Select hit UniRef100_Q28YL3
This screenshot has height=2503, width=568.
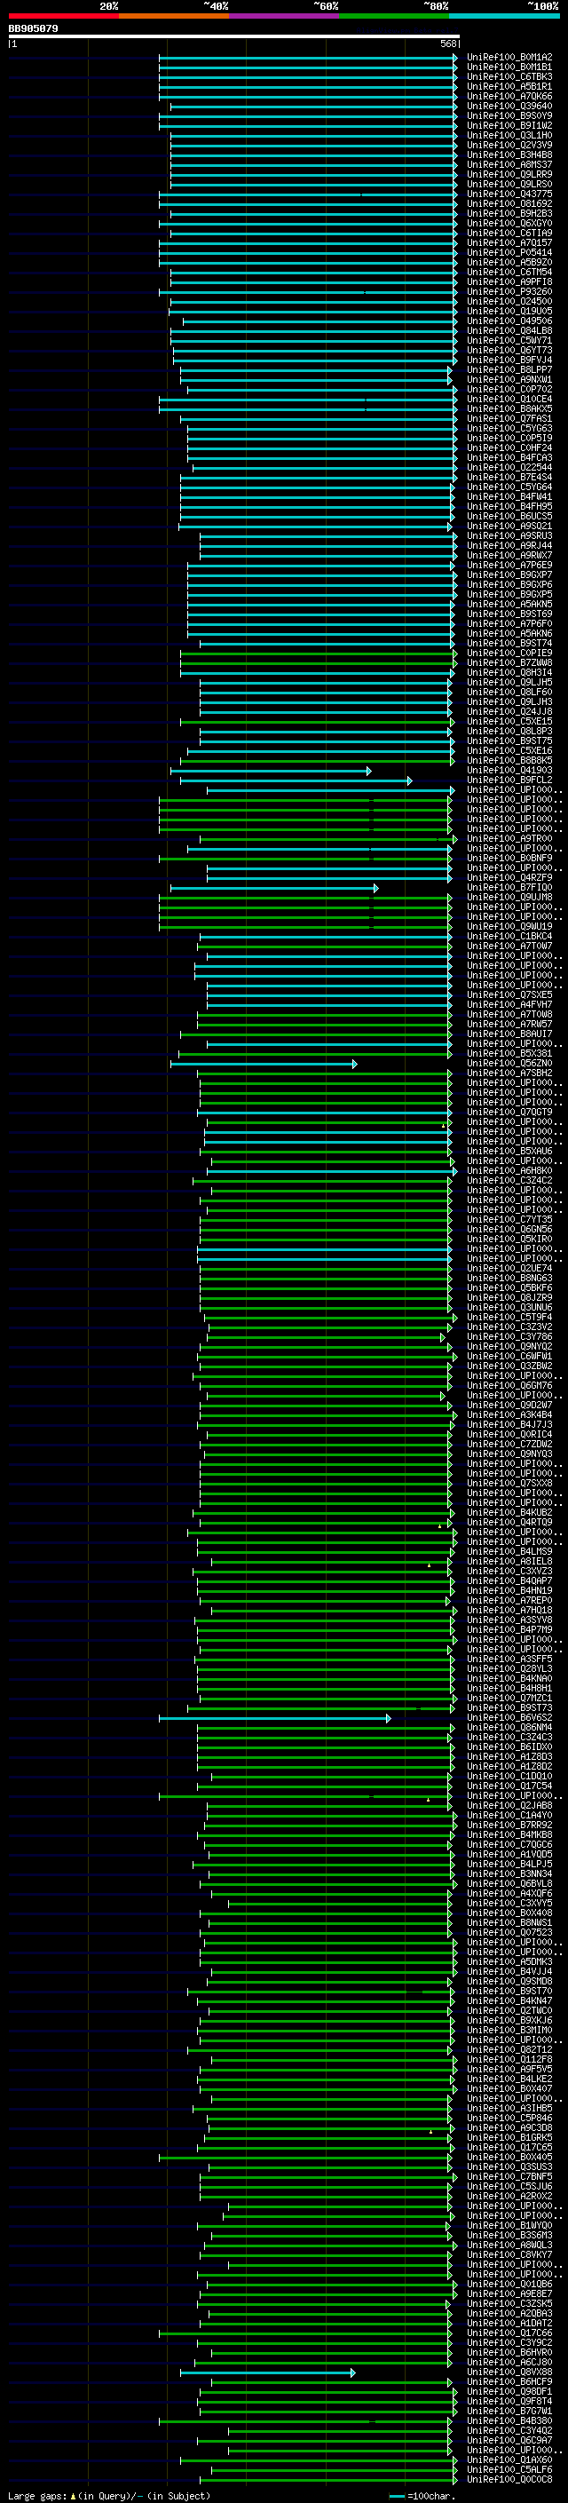click(509, 1669)
